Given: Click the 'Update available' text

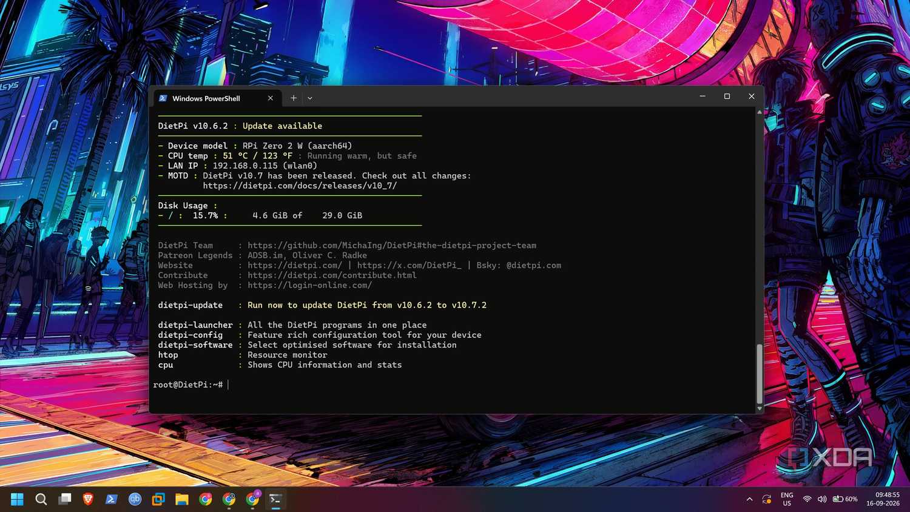Looking at the screenshot, I should tap(283, 126).
